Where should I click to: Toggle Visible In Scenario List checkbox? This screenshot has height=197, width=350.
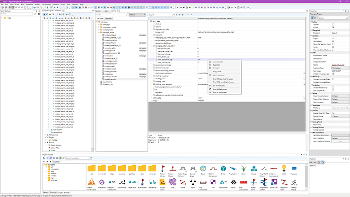333,74
